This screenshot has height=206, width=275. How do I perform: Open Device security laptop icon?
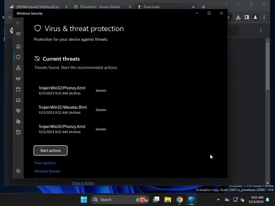click(18, 100)
